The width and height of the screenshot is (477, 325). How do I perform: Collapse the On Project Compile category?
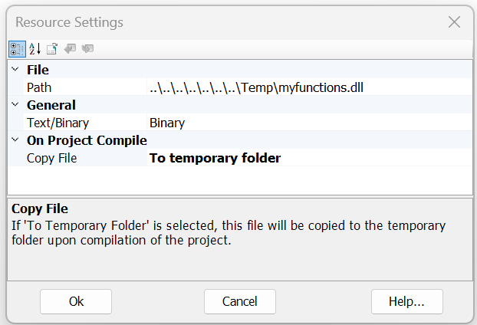tap(16, 140)
